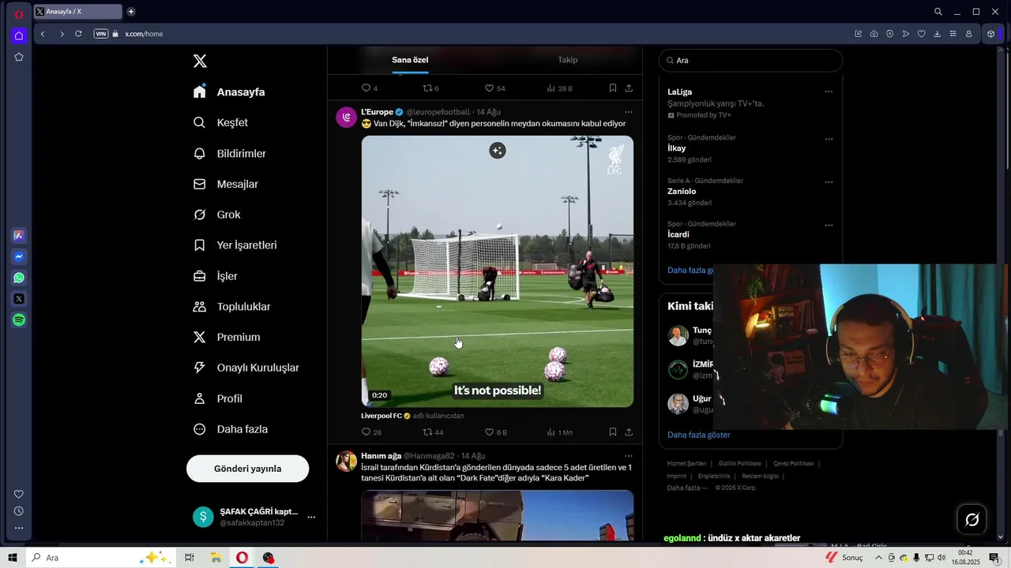This screenshot has width=1011, height=568.
Task: Go back in Opera browser
Action: pos(43,34)
